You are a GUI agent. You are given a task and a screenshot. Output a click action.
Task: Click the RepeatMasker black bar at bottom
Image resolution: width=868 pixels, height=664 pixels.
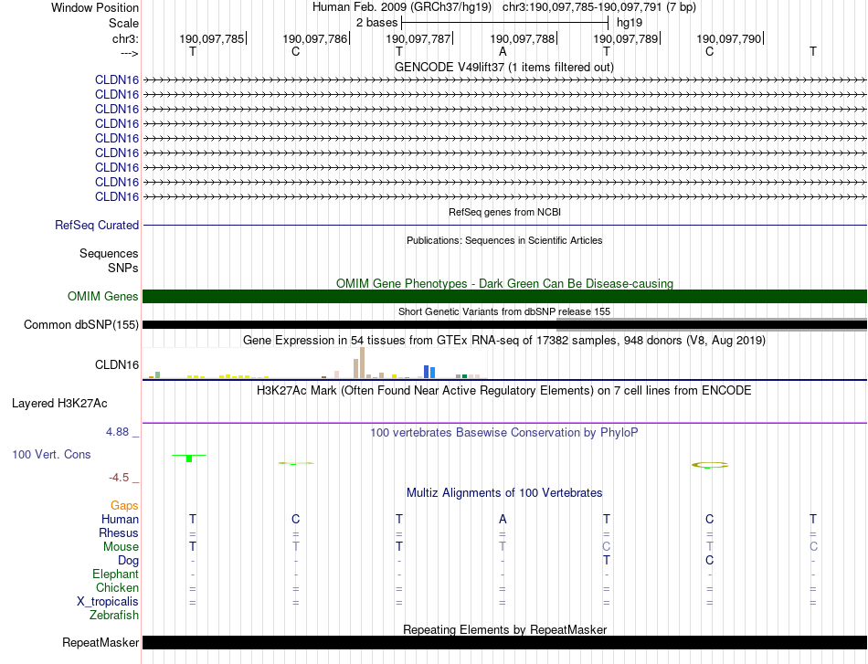coord(504,642)
